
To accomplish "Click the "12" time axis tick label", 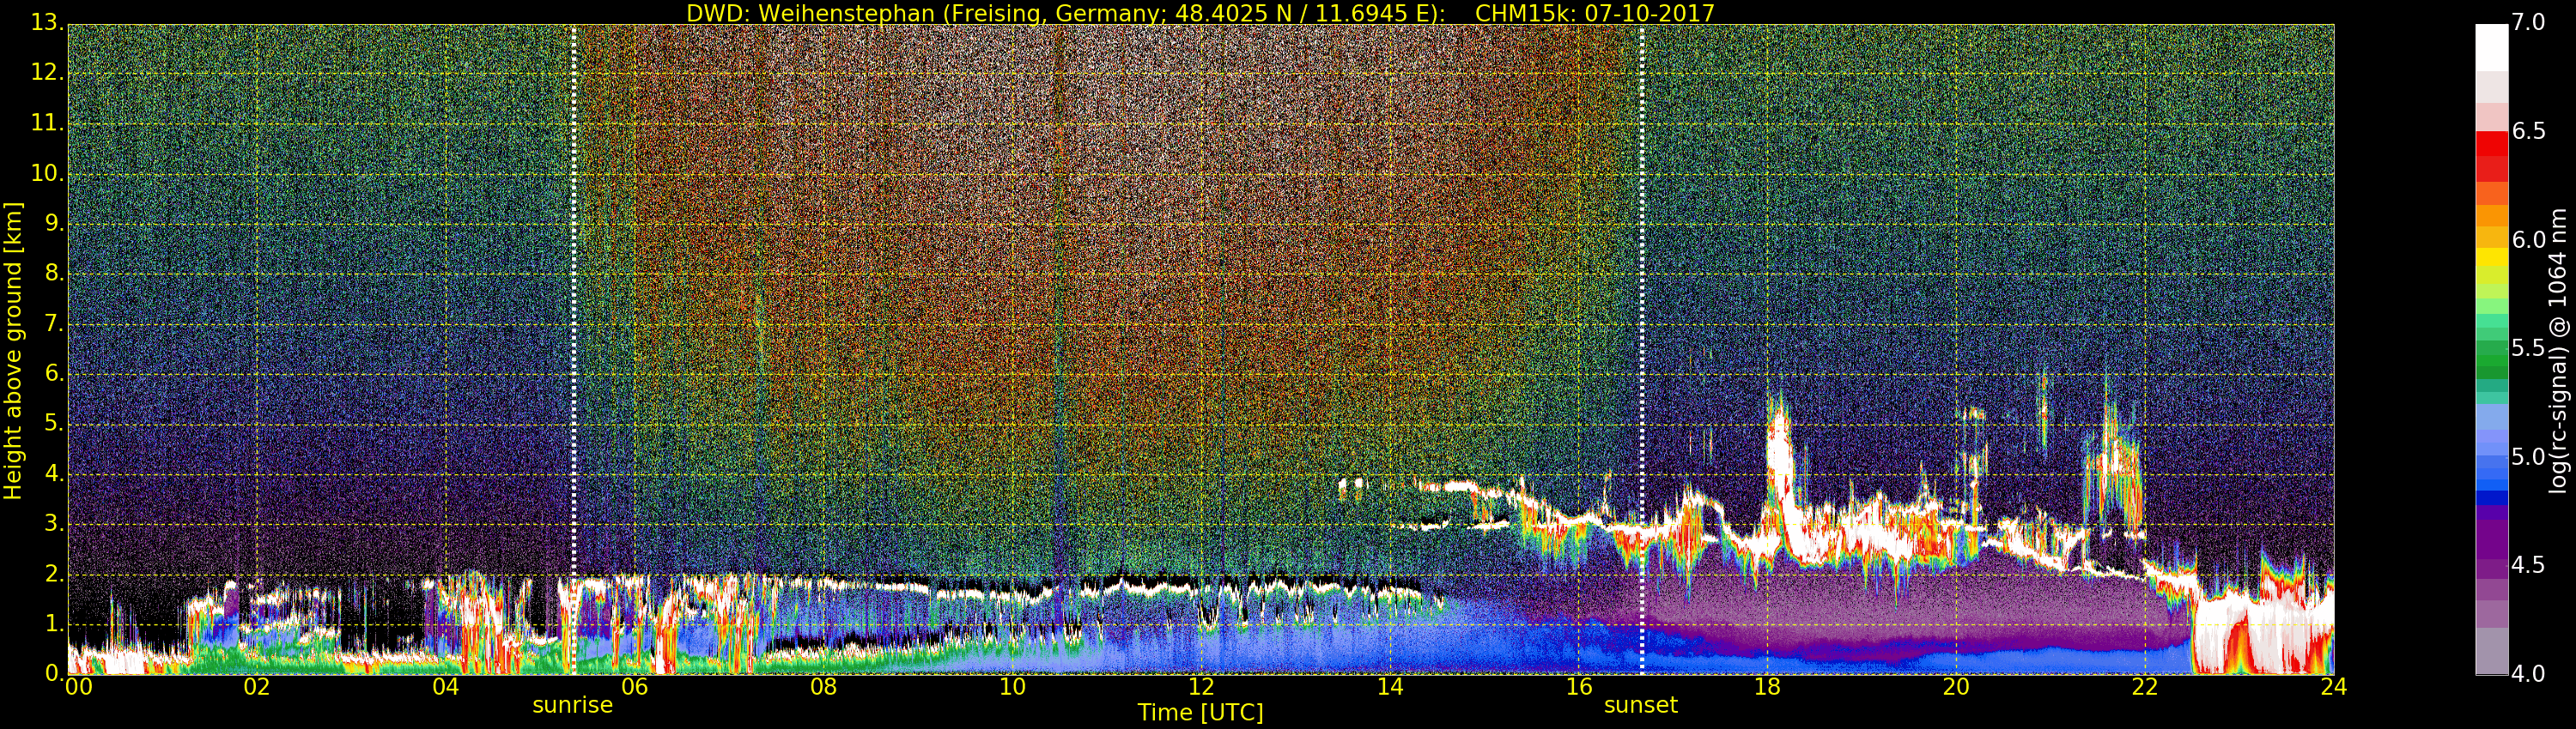I will [1201, 687].
